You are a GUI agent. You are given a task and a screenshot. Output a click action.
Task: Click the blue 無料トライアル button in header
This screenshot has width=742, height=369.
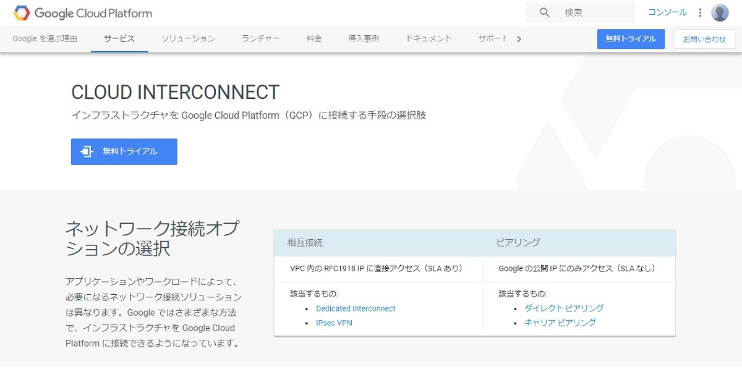(x=631, y=38)
